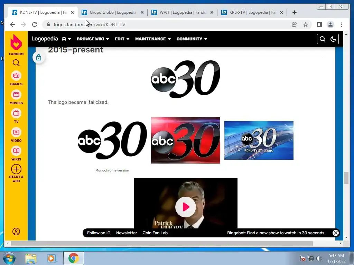Open the Action Center flag icon

coord(302,258)
